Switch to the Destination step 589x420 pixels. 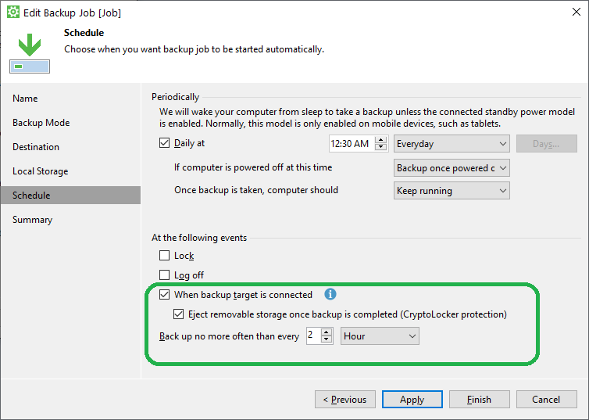(x=36, y=147)
